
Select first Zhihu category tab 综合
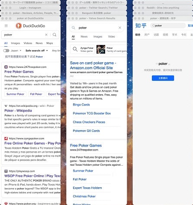(x=138, y=35)
